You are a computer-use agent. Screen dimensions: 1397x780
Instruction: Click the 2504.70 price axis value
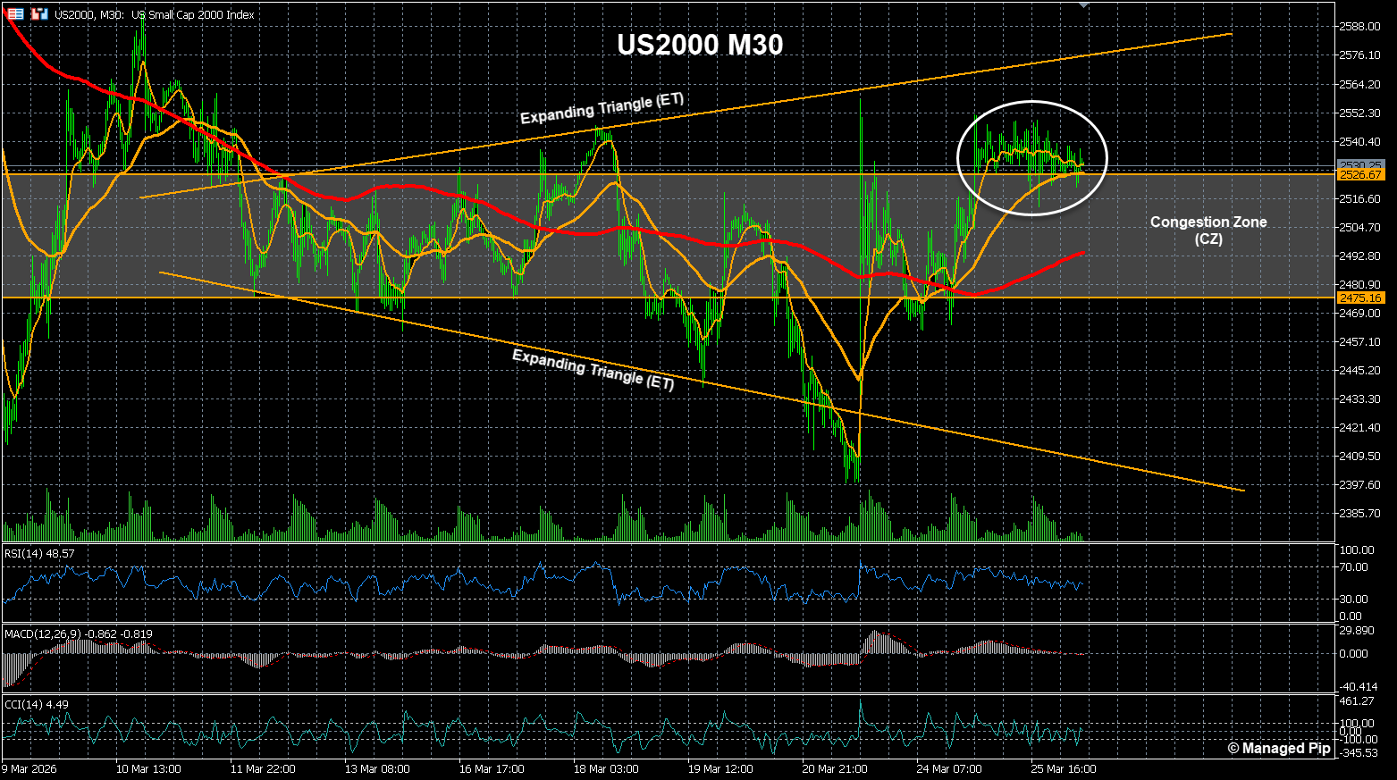tap(1360, 228)
